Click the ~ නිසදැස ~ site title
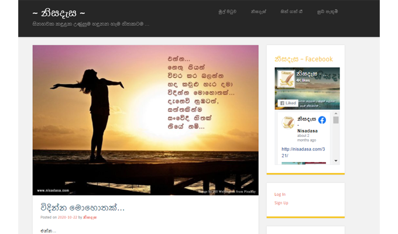Viewport: 398px width, 234px height. [59, 12]
